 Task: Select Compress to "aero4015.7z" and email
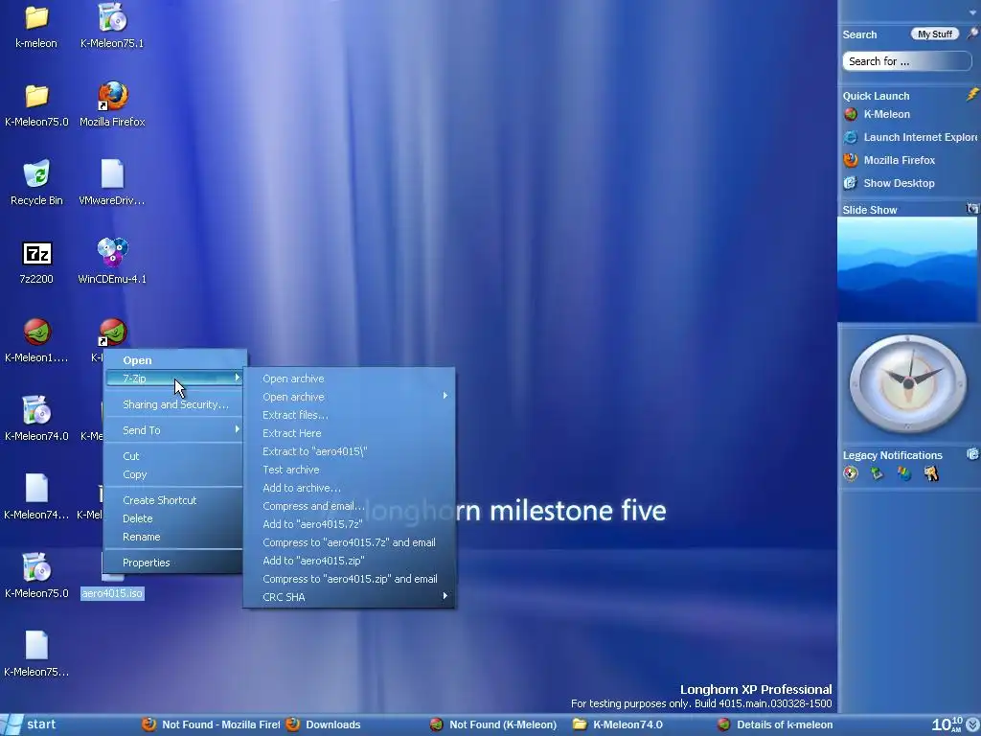click(x=349, y=542)
